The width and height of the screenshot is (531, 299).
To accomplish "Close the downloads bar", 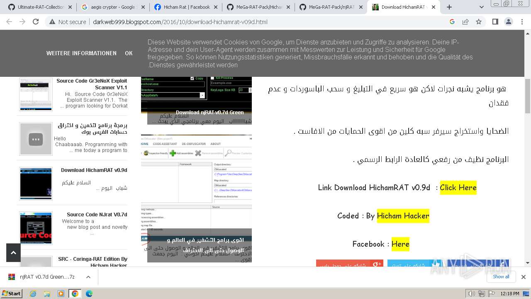I will [x=523, y=277].
